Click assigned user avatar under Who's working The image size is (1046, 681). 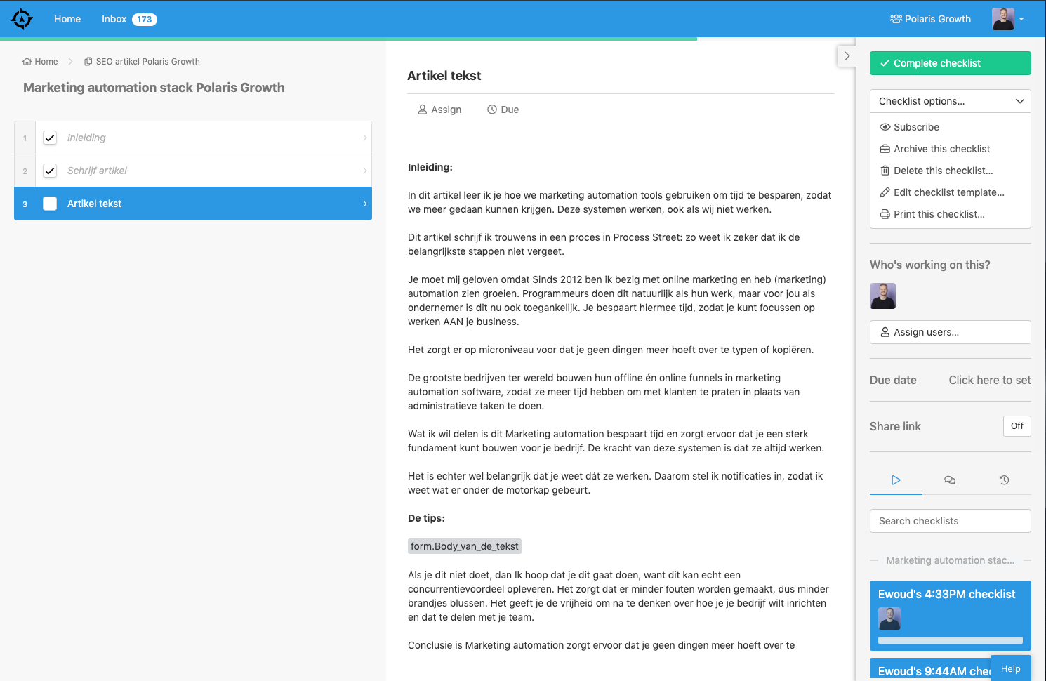(x=882, y=296)
